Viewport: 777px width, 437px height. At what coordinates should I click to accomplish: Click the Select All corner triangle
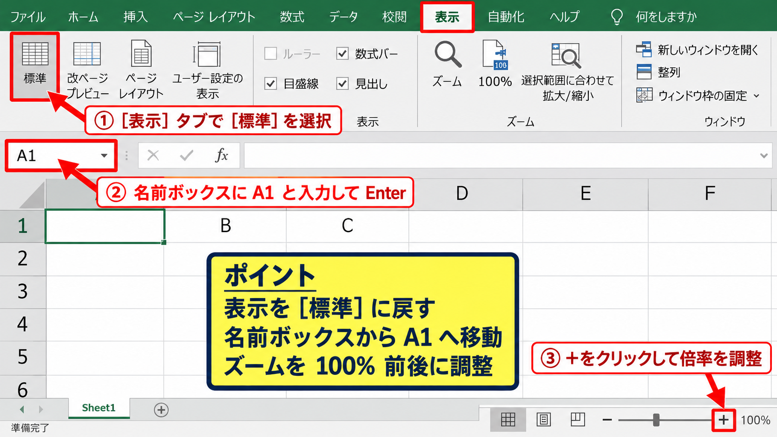tap(32, 195)
